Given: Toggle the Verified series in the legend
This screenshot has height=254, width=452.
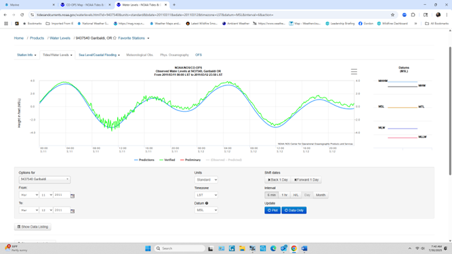Looking at the screenshot, I should [x=167, y=160].
